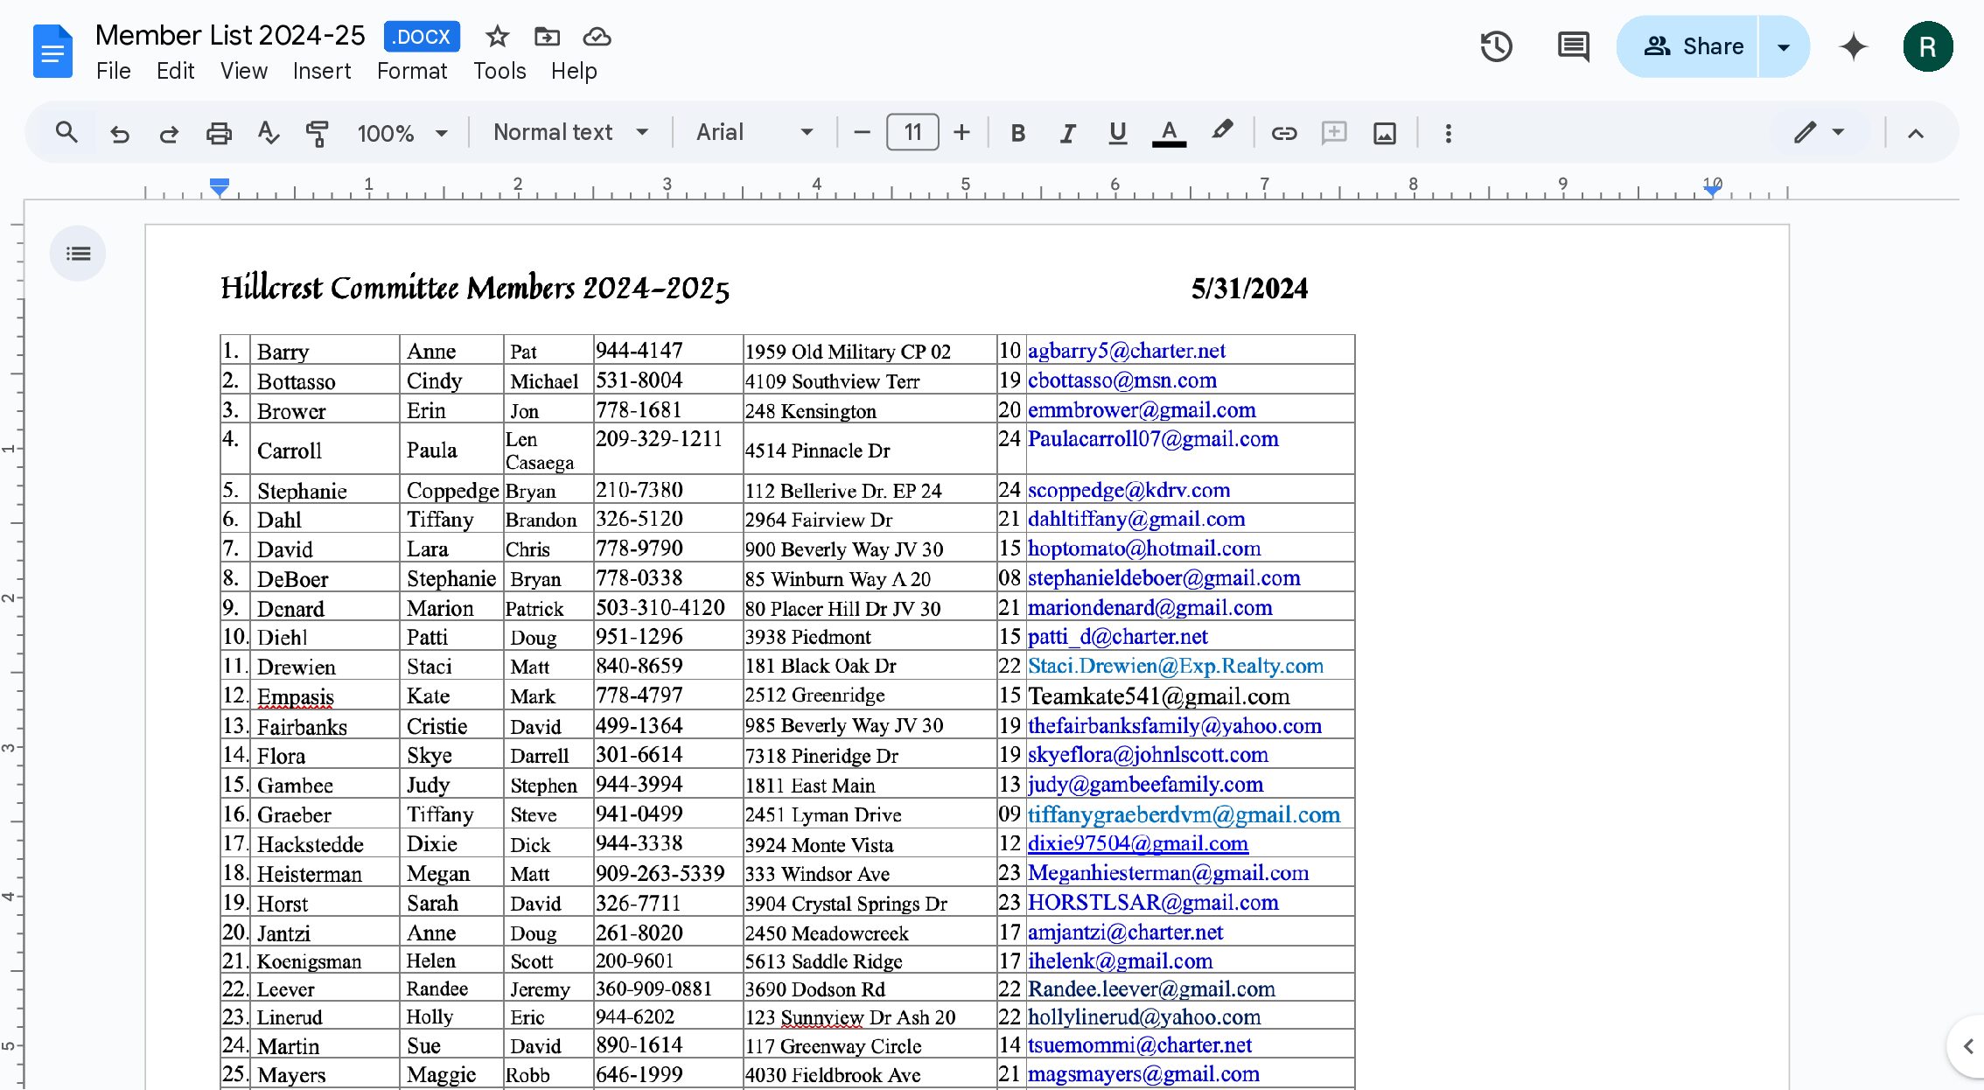This screenshot has height=1090, width=1984.
Task: Open the dixie97504@gmail.com email link
Action: [1137, 843]
